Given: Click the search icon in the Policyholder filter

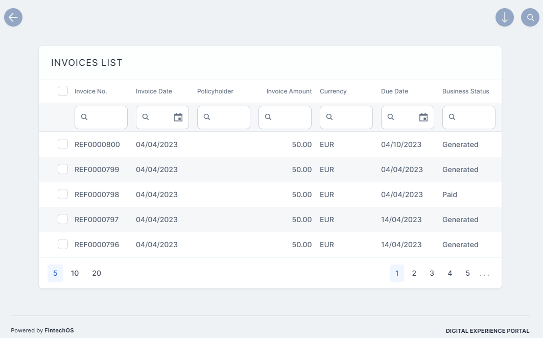Looking at the screenshot, I should coord(207,117).
